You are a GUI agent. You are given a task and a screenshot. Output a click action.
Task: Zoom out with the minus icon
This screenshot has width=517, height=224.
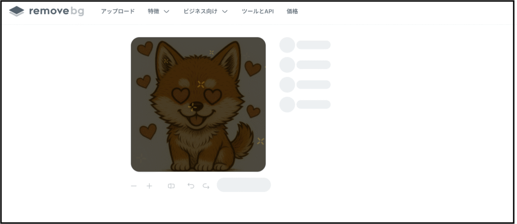[133, 186]
